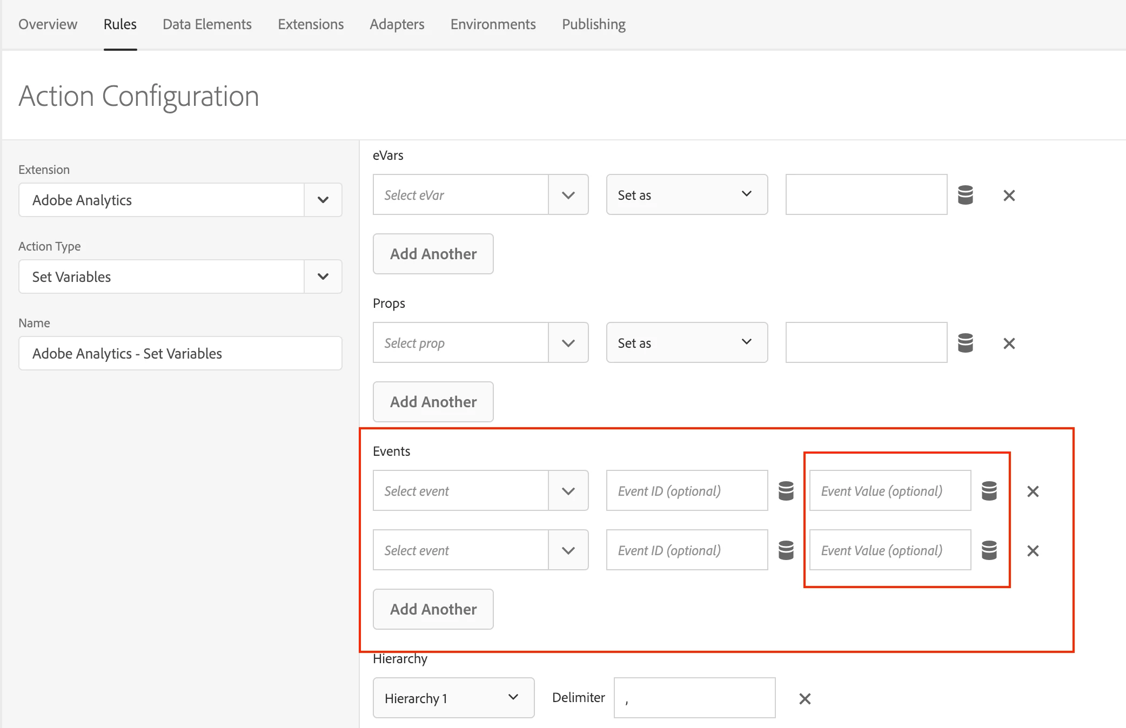The height and width of the screenshot is (728, 1126).
Task: Open the first Select event dropdown
Action: pyautogui.click(x=568, y=491)
